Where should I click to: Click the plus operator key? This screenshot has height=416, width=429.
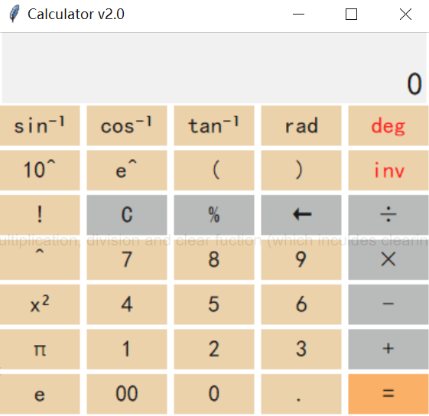pyautogui.click(x=388, y=349)
